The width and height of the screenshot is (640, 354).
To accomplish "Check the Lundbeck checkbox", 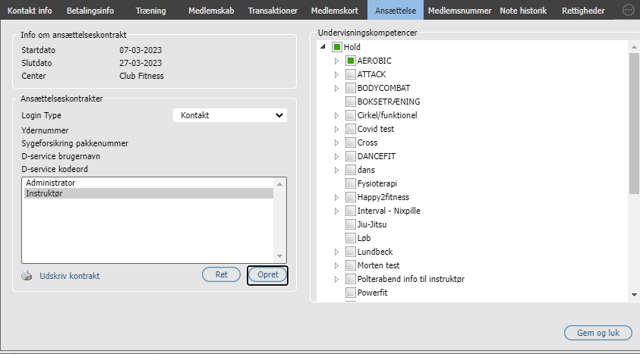I will click(x=350, y=252).
